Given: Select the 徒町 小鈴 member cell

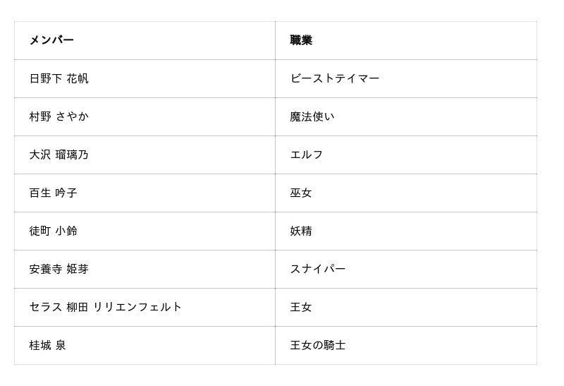Looking at the screenshot, I should (x=54, y=231).
